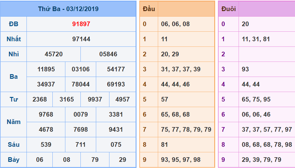Click second prize number 05846
The width and height of the screenshot is (295, 168).
(108, 54)
